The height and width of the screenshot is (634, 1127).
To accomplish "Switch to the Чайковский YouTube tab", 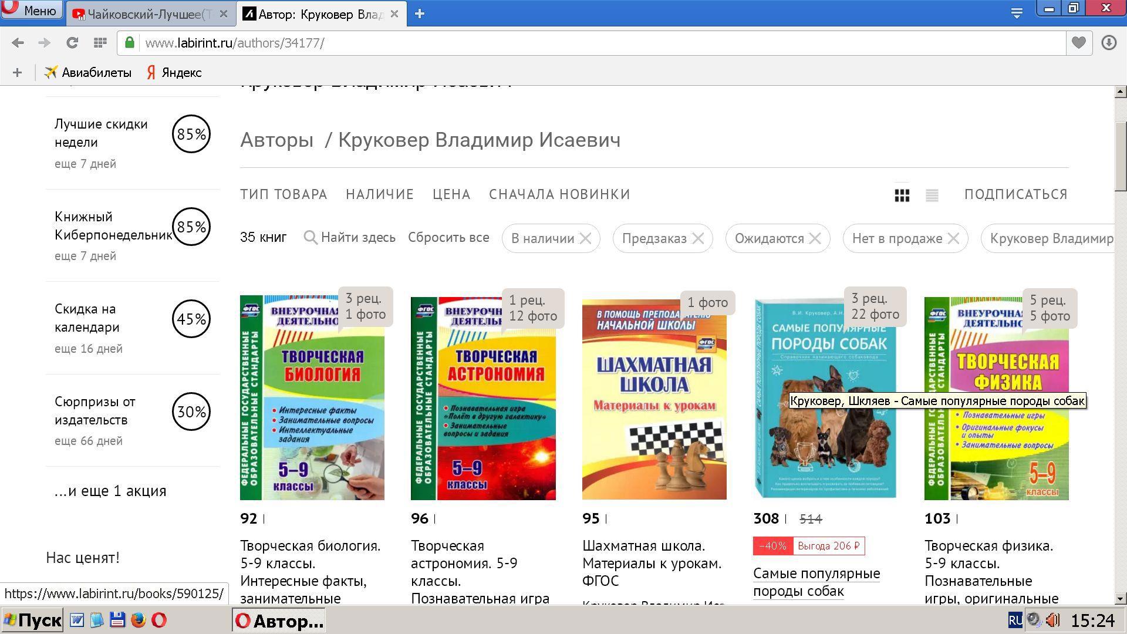I will tap(147, 14).
